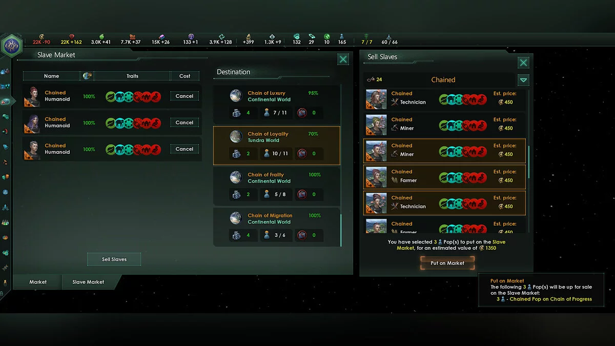Click the blocker icon for Chain of Loyalty

(301, 153)
